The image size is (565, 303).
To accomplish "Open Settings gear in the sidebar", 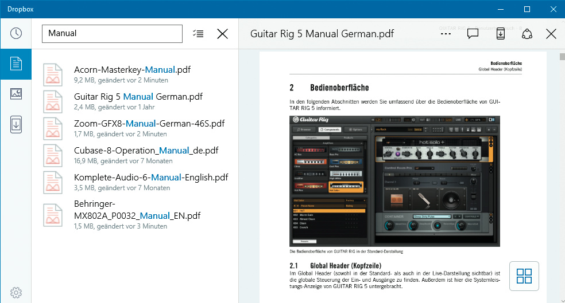I will point(16,292).
